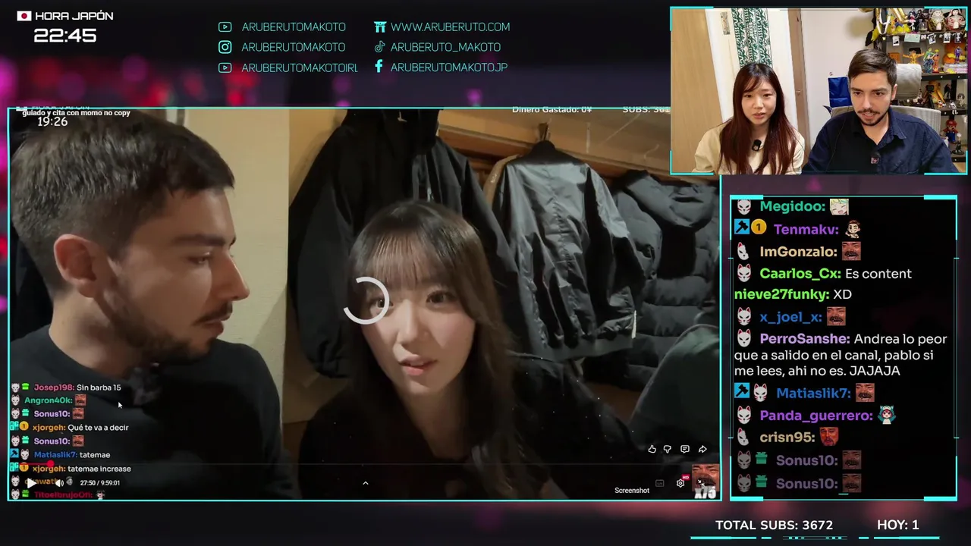Click the Japan flag icon
The height and width of the screenshot is (546, 971).
[x=24, y=16]
